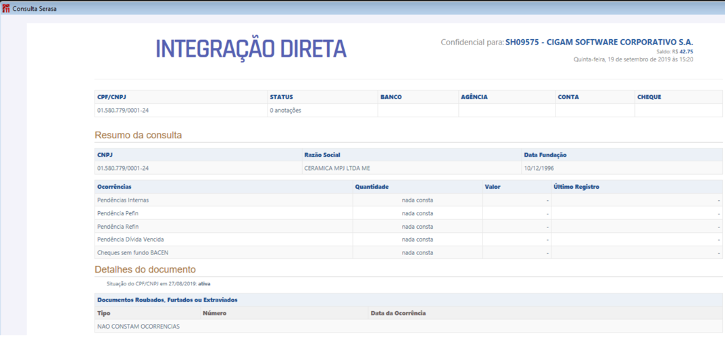The image size is (725, 338).
Task: Click 'nada consta' in Cheques sem fundo BACEN row
Action: pyautogui.click(x=418, y=253)
